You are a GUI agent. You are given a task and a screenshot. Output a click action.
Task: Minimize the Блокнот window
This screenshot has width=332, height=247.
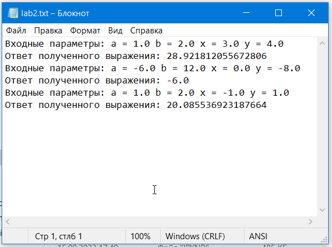click(x=246, y=13)
